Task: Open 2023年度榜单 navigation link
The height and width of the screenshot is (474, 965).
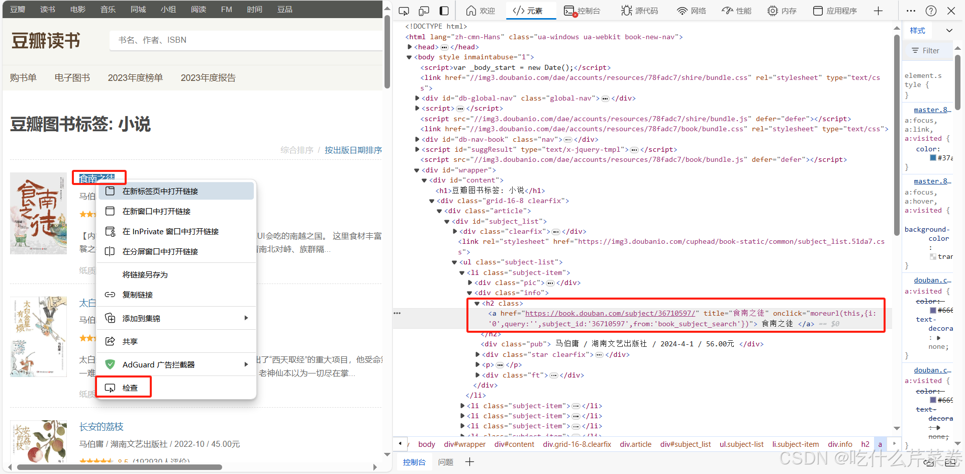Action: [x=135, y=78]
